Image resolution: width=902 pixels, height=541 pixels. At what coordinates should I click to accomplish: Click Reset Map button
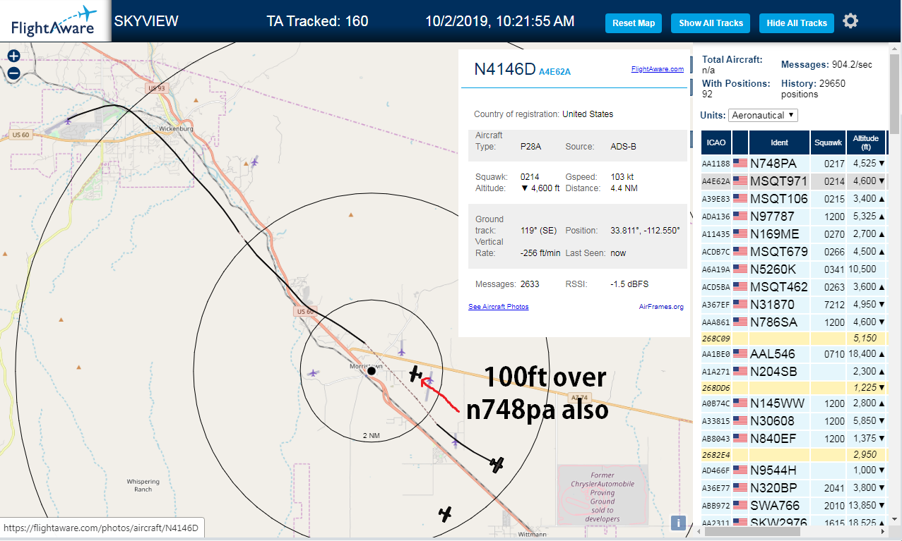634,23
